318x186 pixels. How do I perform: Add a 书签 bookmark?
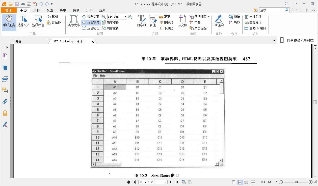pos(234,22)
